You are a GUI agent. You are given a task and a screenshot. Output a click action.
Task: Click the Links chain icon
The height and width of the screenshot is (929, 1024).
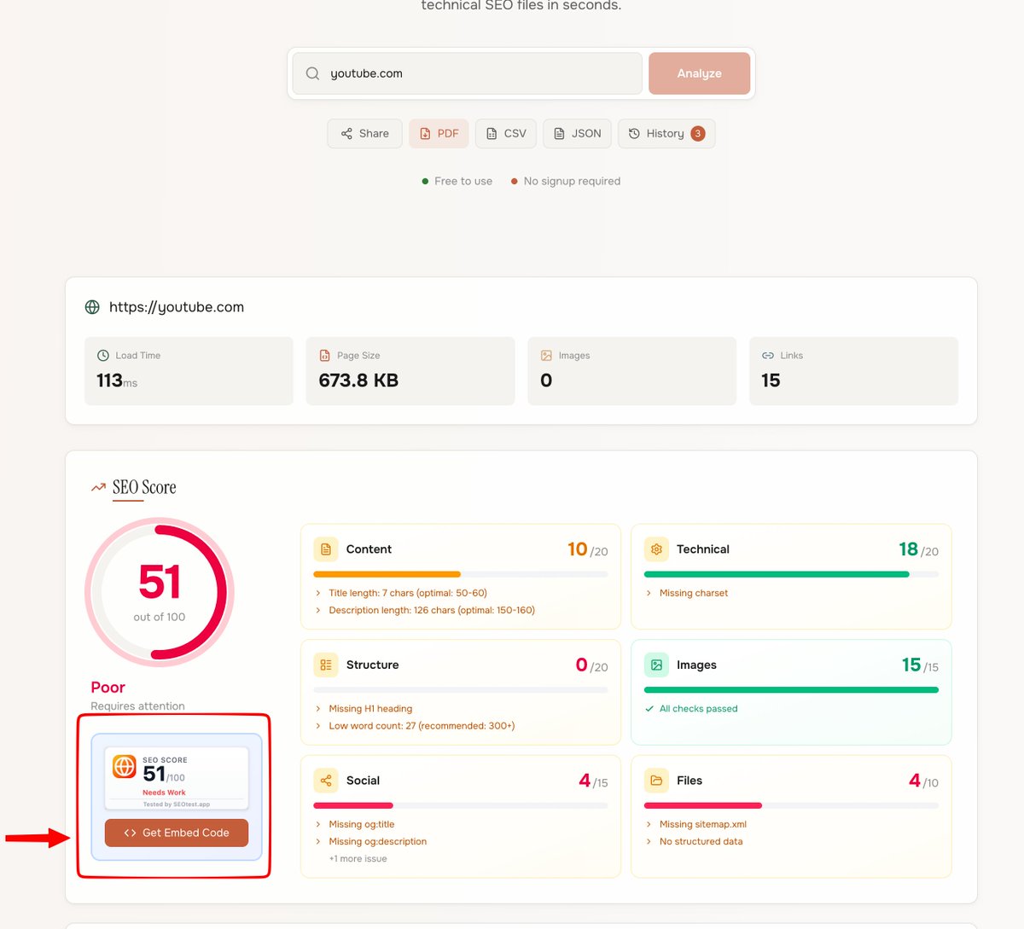point(768,355)
